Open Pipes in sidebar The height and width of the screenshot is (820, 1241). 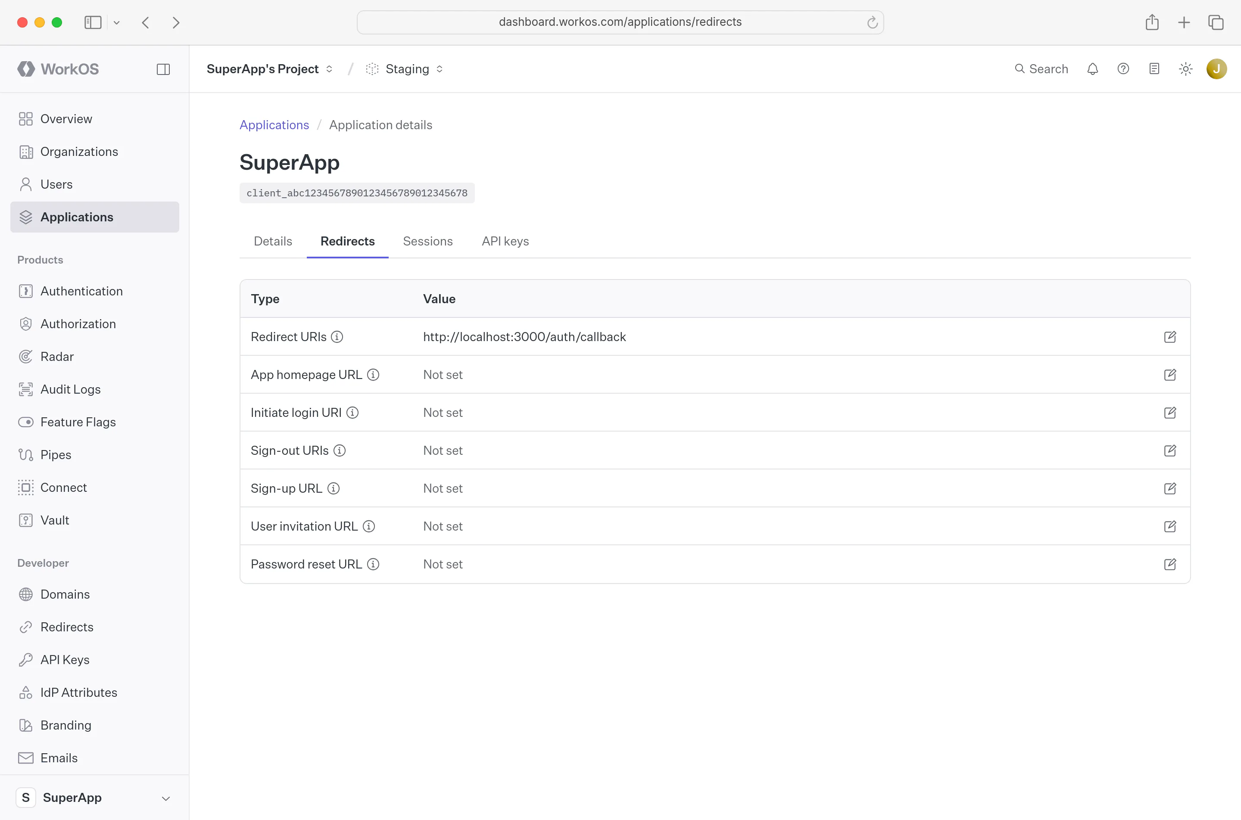click(94, 455)
